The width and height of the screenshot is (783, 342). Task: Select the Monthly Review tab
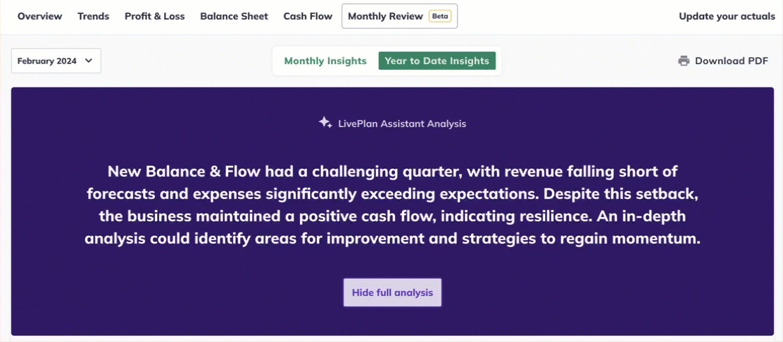pyautogui.click(x=386, y=16)
